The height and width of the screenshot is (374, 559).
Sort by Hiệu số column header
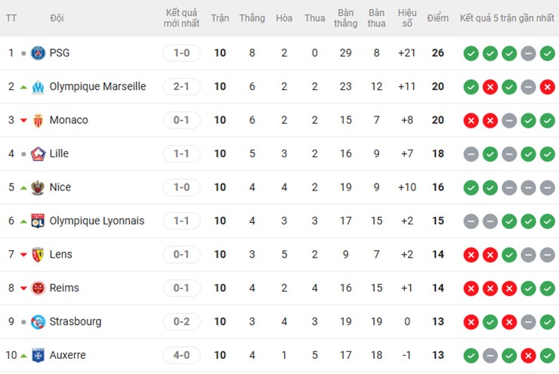tap(407, 18)
